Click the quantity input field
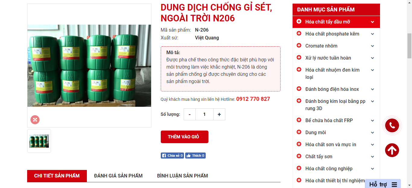Image resolution: width=412 pixels, height=188 pixels. tap(204, 114)
